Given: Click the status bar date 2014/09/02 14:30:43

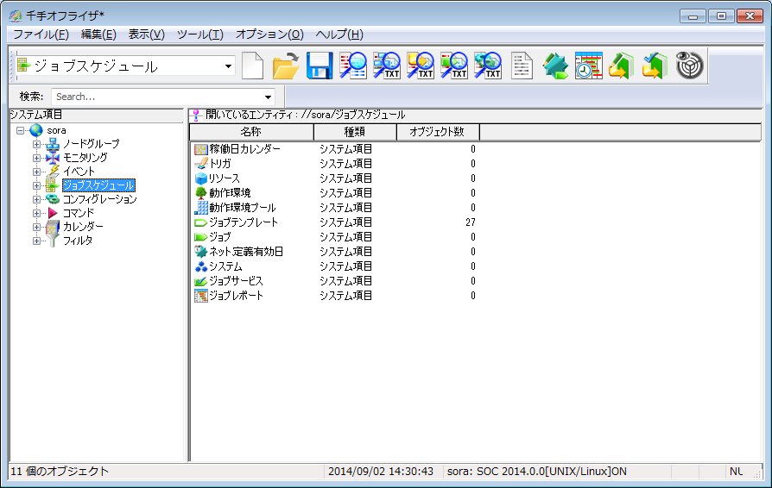Looking at the screenshot, I should (381, 472).
